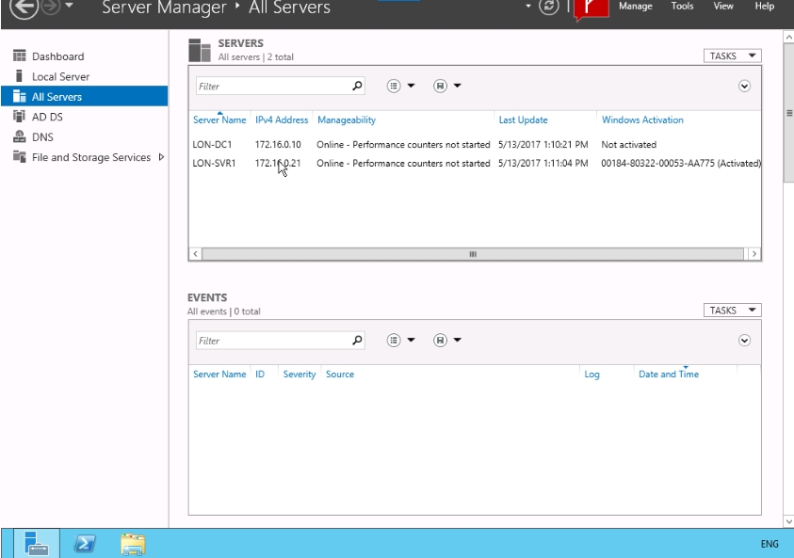Open the Events saved queries icon
The image size is (794, 558).
(x=440, y=341)
